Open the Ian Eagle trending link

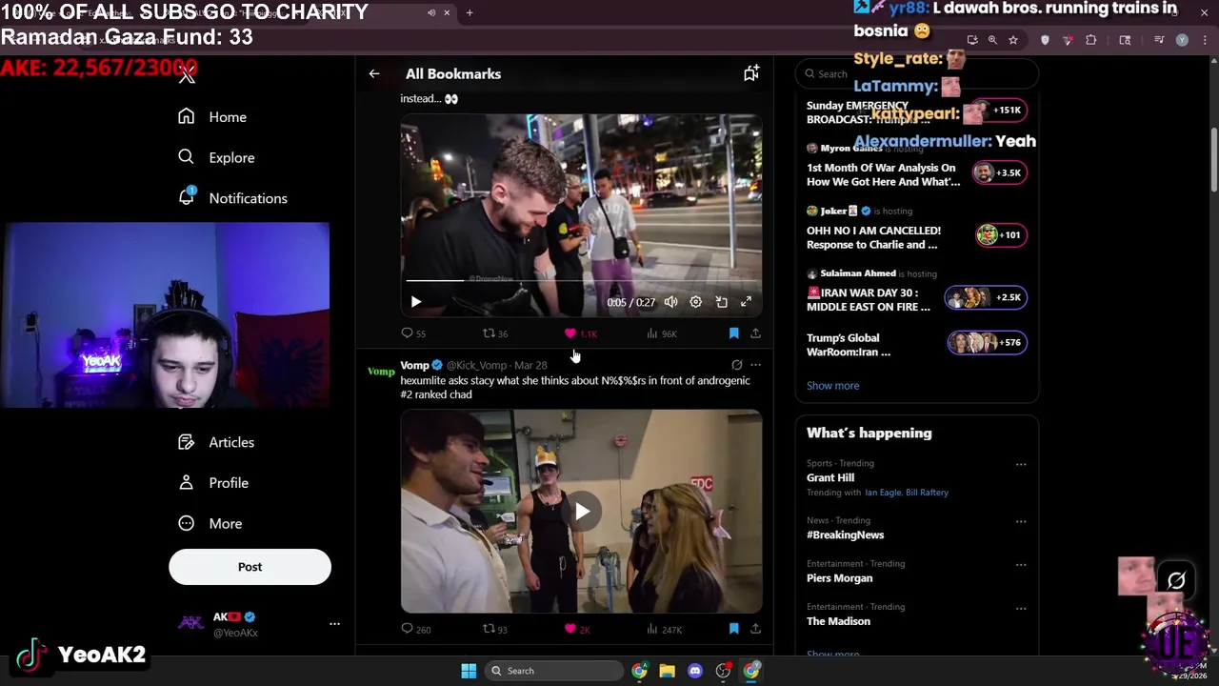(883, 493)
